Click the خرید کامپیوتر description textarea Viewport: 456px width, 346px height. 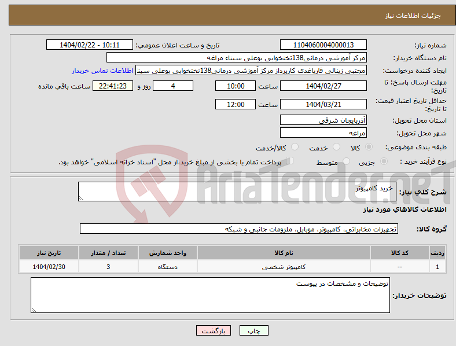(237, 192)
